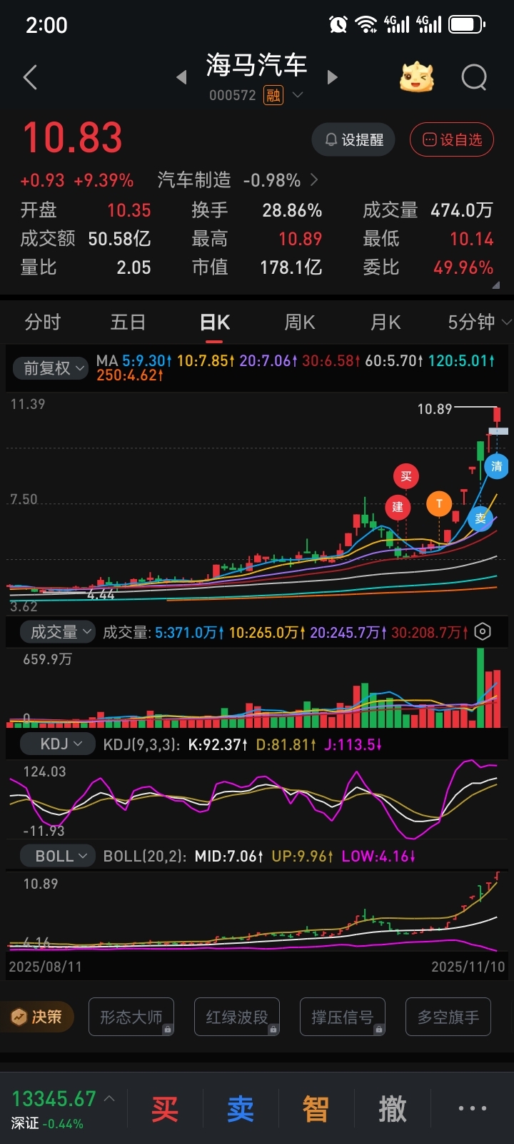Viewport: 514px width, 1144px height.
Task: Tap the 决策 decision button
Action: [x=37, y=1017]
